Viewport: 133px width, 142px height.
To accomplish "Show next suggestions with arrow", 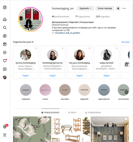I will coord(126,64).
